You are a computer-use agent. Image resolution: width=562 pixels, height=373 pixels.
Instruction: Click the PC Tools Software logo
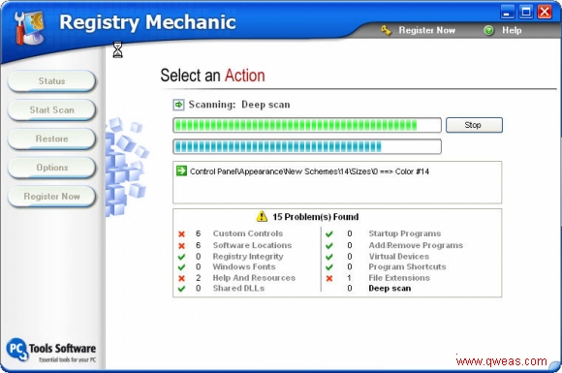(x=51, y=351)
